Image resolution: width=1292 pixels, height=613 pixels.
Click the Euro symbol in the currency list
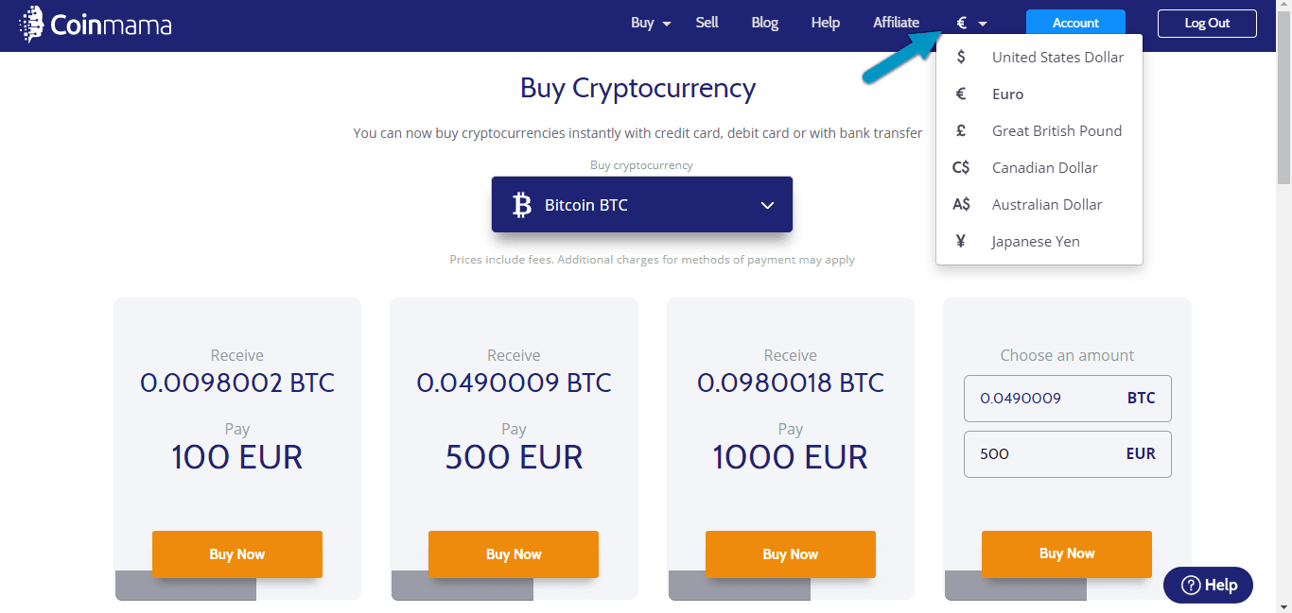[961, 94]
